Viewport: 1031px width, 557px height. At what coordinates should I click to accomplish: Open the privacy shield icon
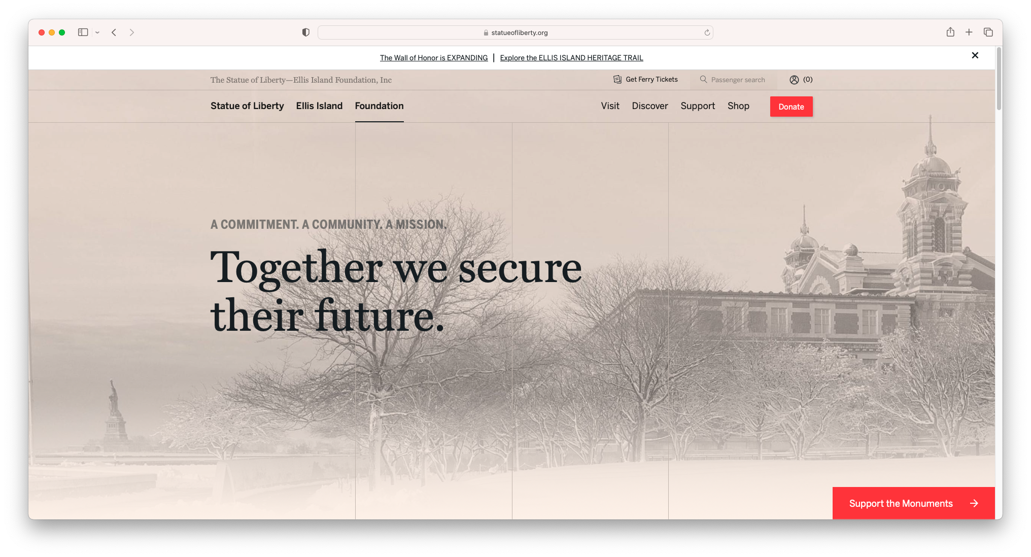pyautogui.click(x=305, y=32)
